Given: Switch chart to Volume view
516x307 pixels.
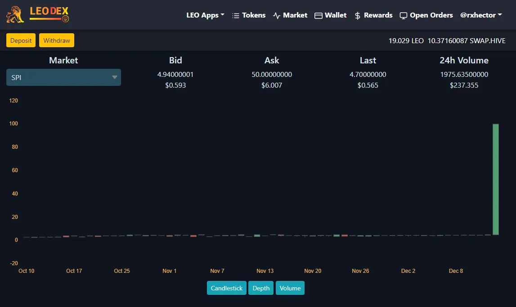Looking at the screenshot, I should coord(290,288).
